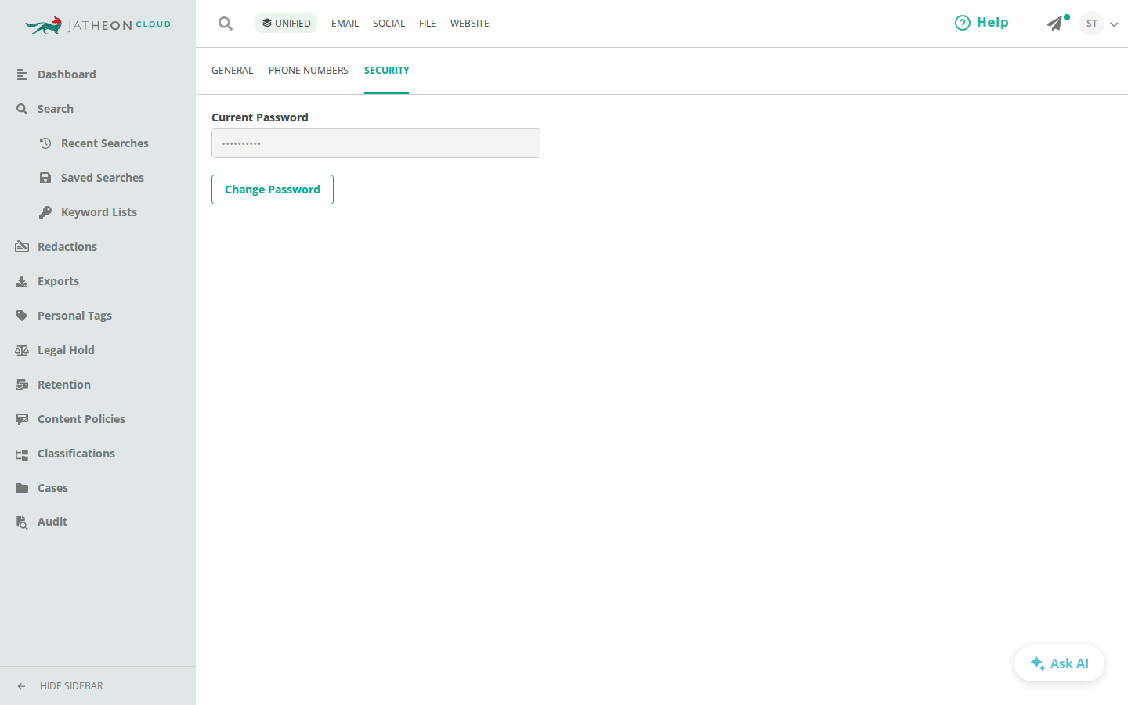Expand the user menu chevron
Viewport: 1128px width, 705px height.
[x=1114, y=24]
